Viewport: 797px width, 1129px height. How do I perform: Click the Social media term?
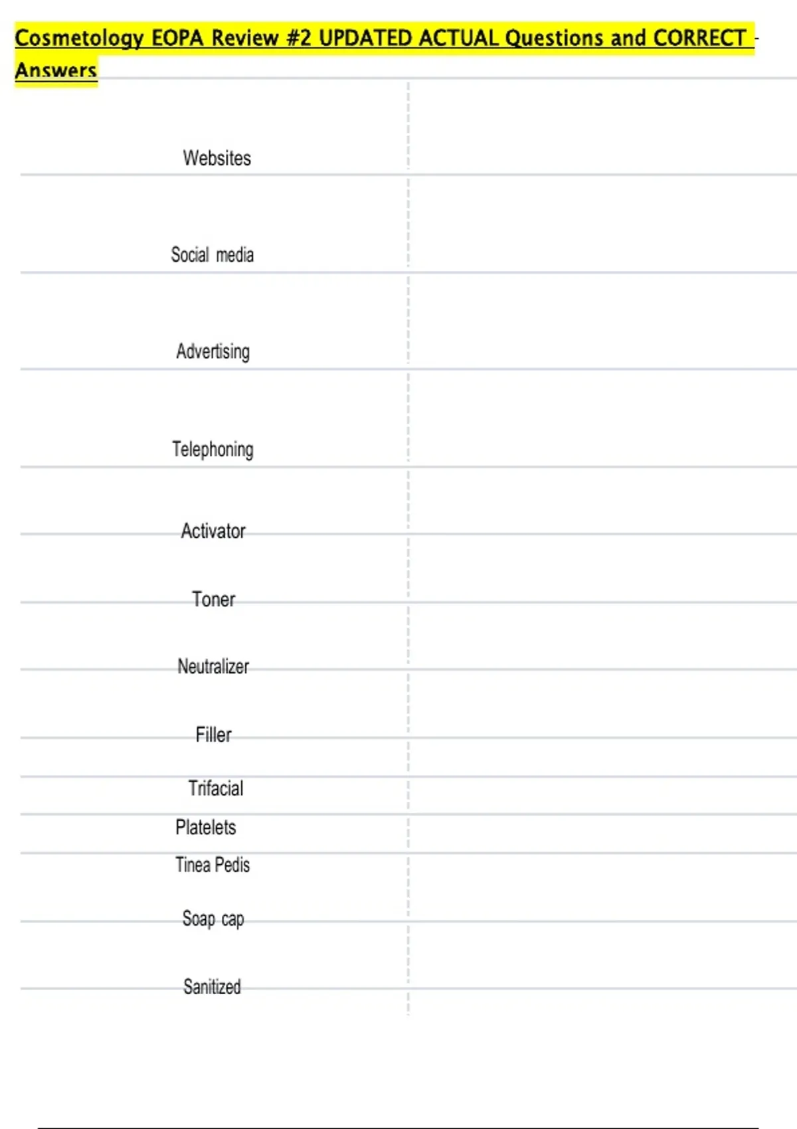click(x=212, y=254)
